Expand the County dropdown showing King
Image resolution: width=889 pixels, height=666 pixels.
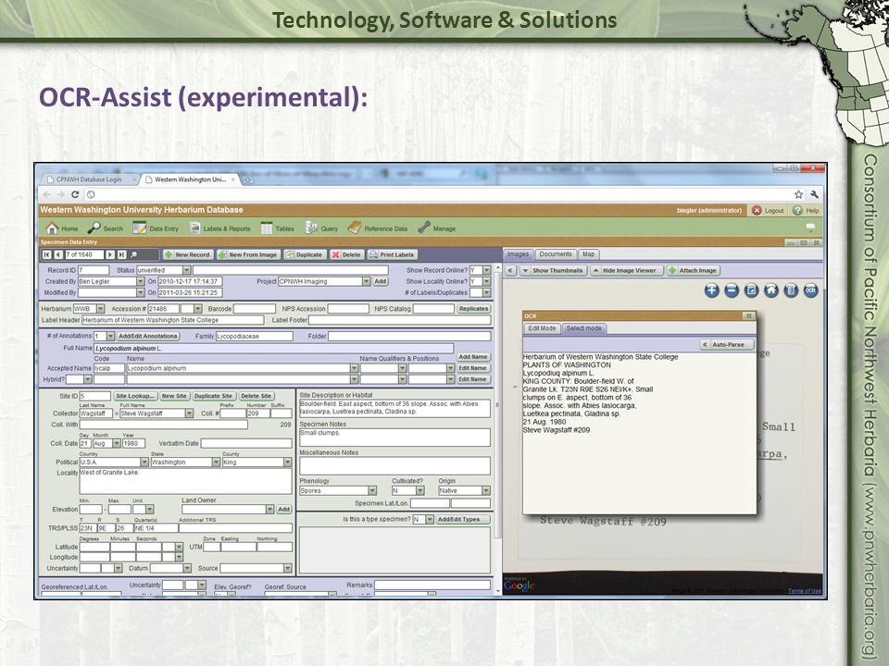click(288, 462)
